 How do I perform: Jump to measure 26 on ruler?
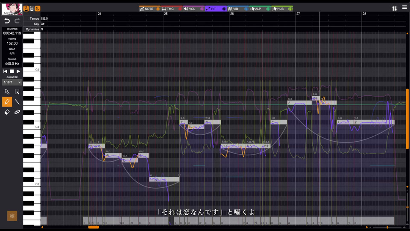coord(232,14)
